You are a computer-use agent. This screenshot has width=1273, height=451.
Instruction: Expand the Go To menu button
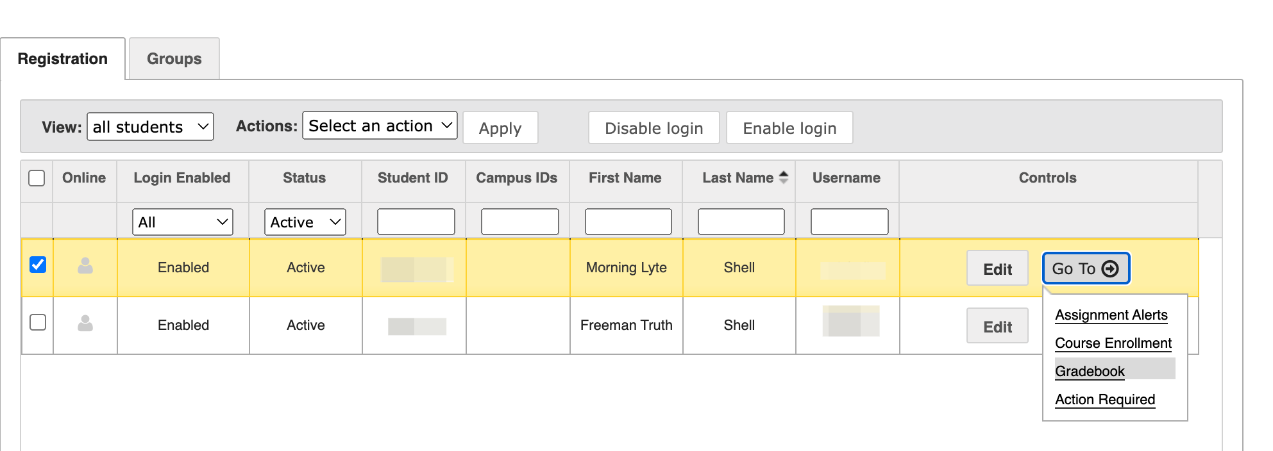pos(1086,268)
